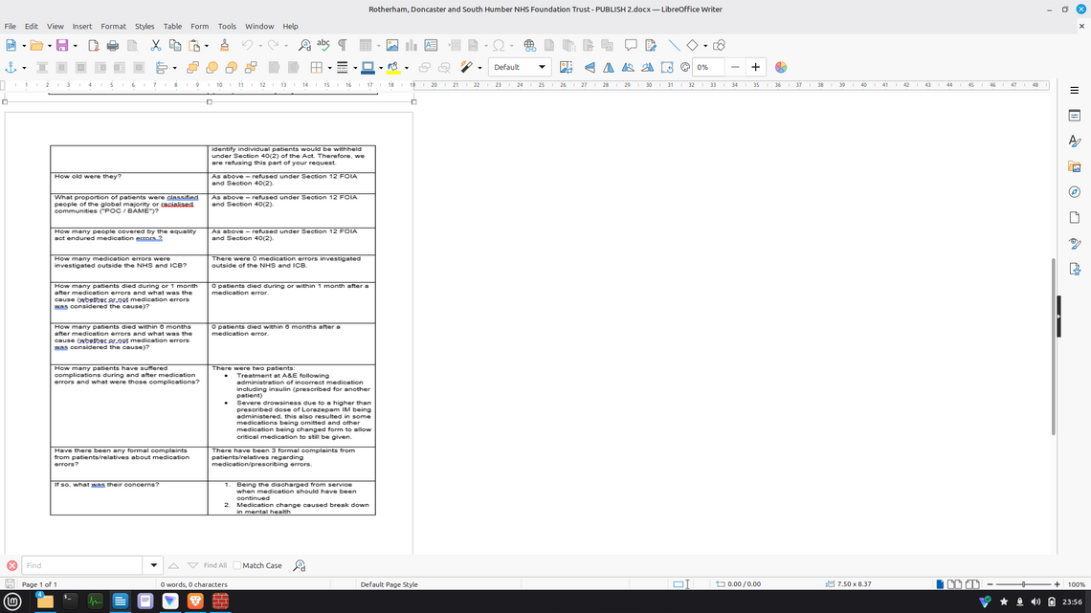Click the Insert Comment icon
Viewport: 1091px width, 613px height.
coord(631,45)
